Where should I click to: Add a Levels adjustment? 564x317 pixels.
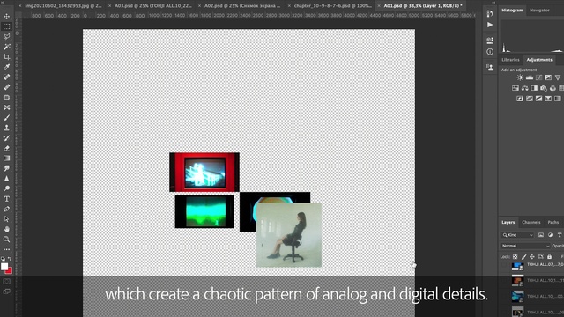530,77
